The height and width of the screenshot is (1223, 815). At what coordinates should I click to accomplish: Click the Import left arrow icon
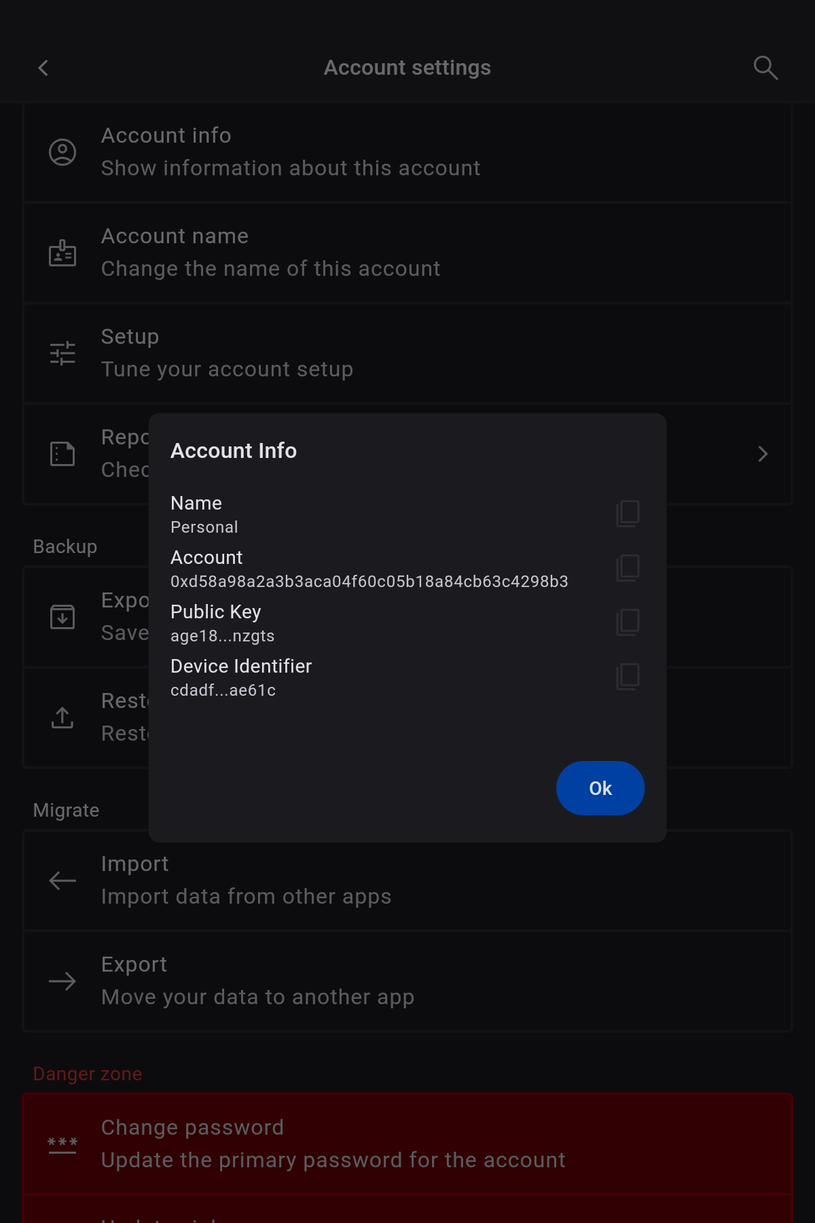point(62,881)
